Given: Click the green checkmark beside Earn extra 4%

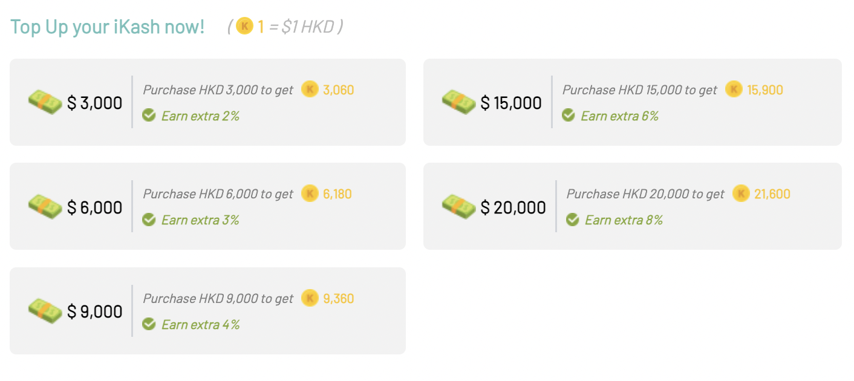Looking at the screenshot, I should (x=149, y=324).
